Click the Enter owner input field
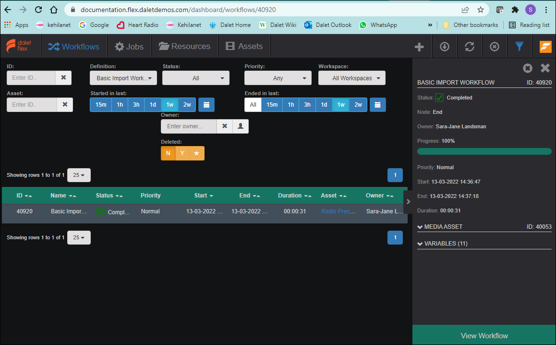Screen dimensions: 556x345 point(188,126)
